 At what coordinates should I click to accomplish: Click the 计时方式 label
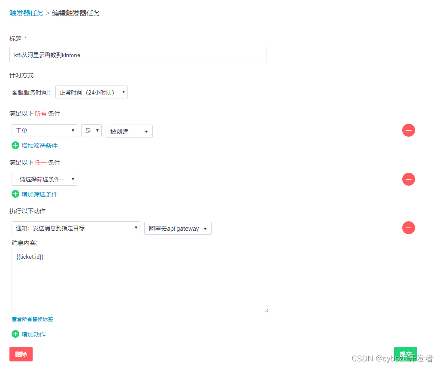click(x=21, y=75)
